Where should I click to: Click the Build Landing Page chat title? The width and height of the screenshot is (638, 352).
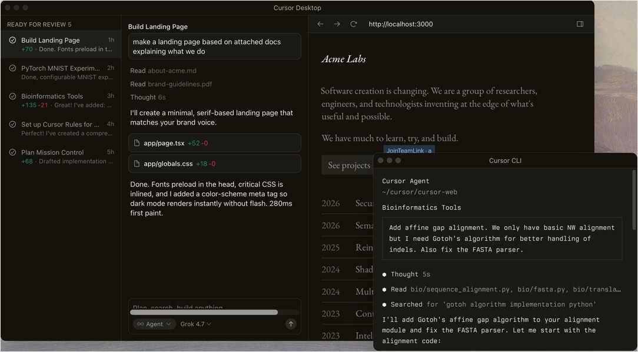[158, 27]
